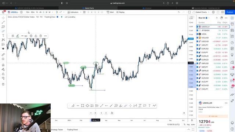Switch to the W weekly timeframe

click(x=47, y=12)
